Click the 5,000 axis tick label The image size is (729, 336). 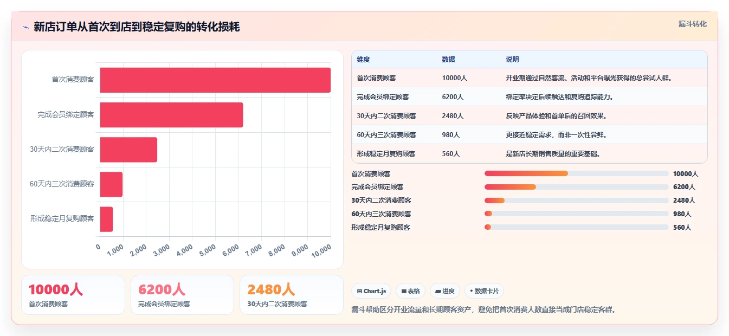(x=208, y=251)
